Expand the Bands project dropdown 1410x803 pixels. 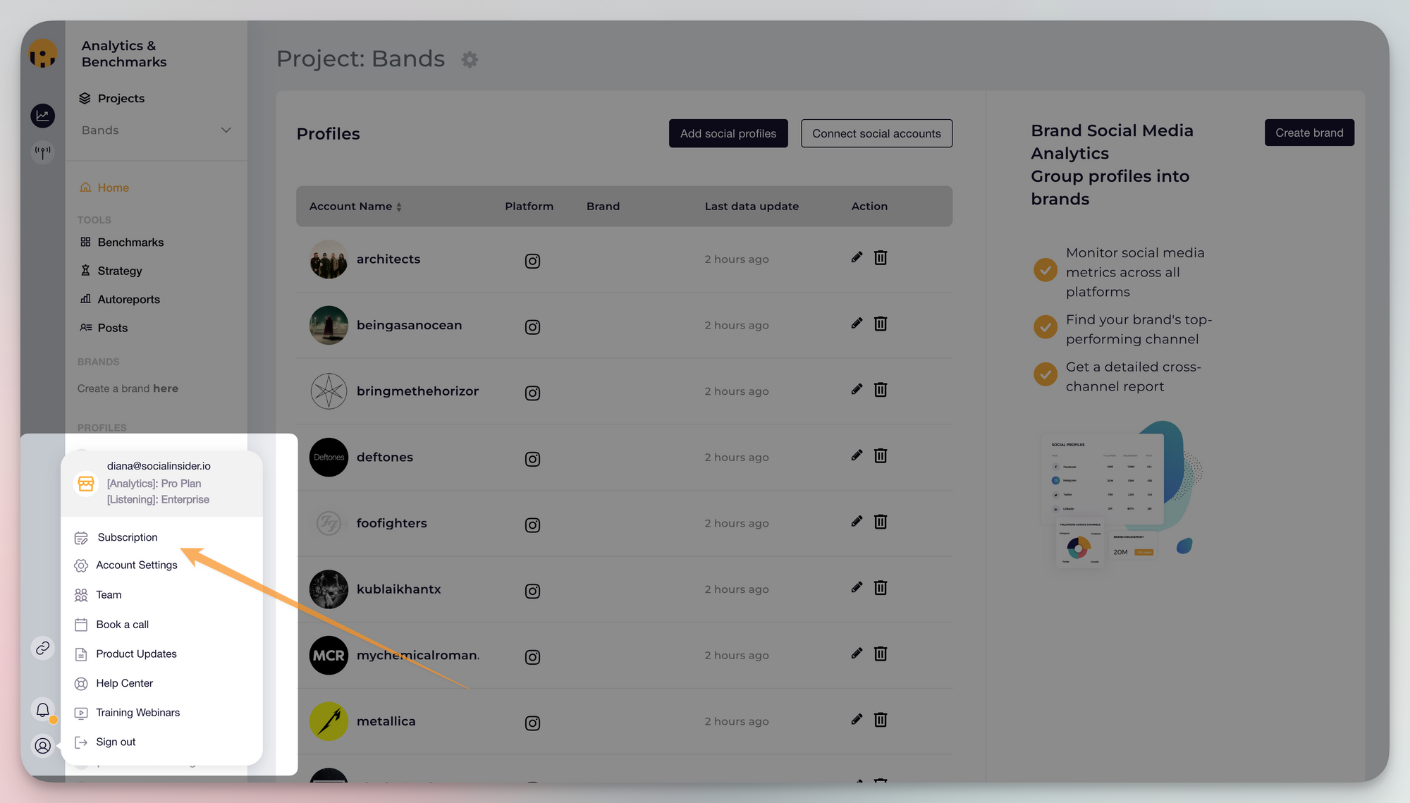click(156, 130)
